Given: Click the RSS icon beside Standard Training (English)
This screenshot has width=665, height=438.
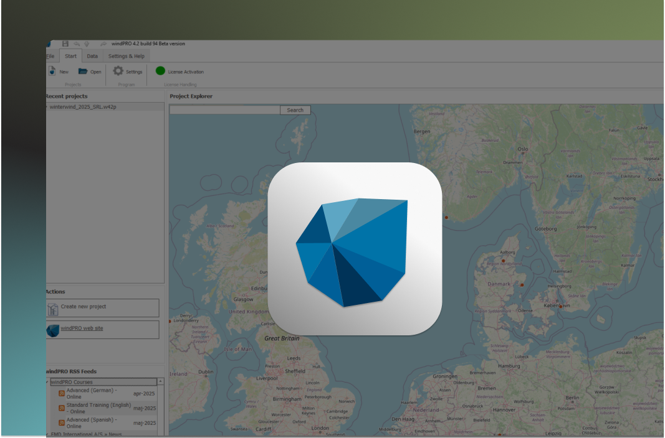Looking at the screenshot, I should 62,408.
